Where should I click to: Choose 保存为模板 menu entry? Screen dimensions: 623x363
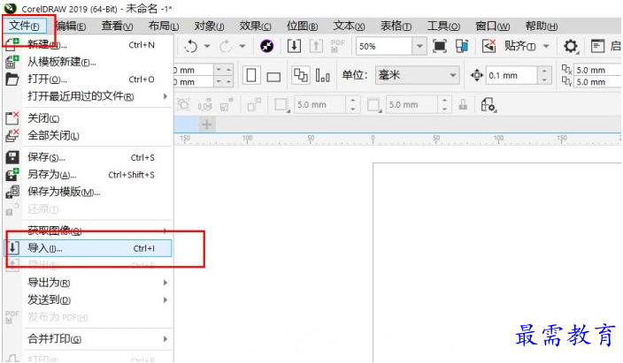pyautogui.click(x=88, y=192)
